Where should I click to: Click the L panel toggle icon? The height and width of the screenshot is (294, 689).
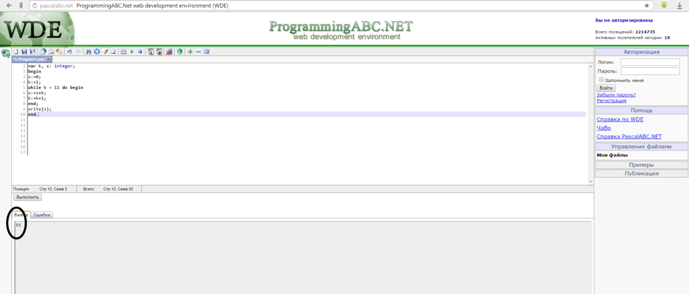point(151,52)
